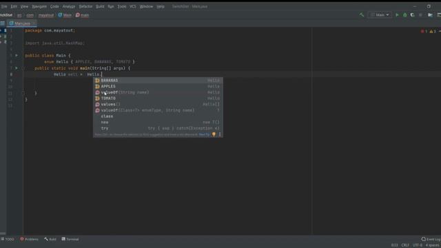Click the com breadcrumb in the navigation bar
441x248 pixels.
[30, 15]
